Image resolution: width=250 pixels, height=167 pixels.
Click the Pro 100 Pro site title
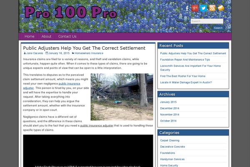pyautogui.click(x=71, y=12)
